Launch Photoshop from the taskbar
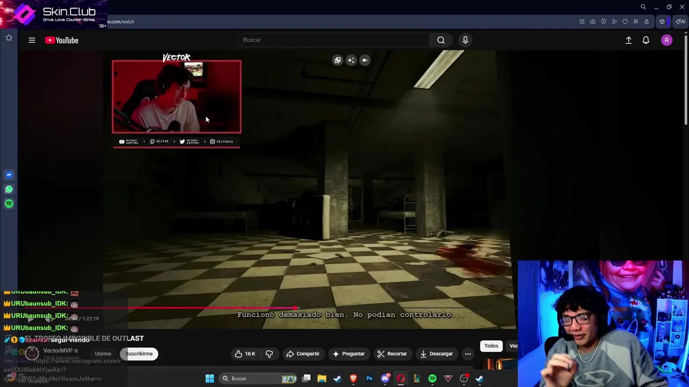The height and width of the screenshot is (387, 689). point(369,378)
